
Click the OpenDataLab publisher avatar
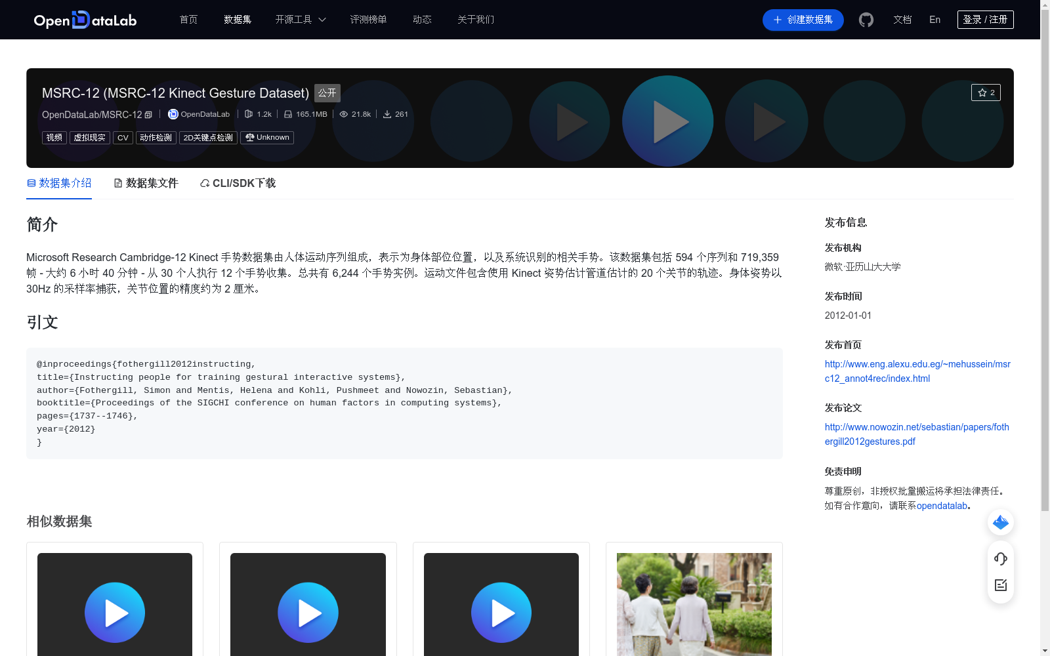(173, 114)
